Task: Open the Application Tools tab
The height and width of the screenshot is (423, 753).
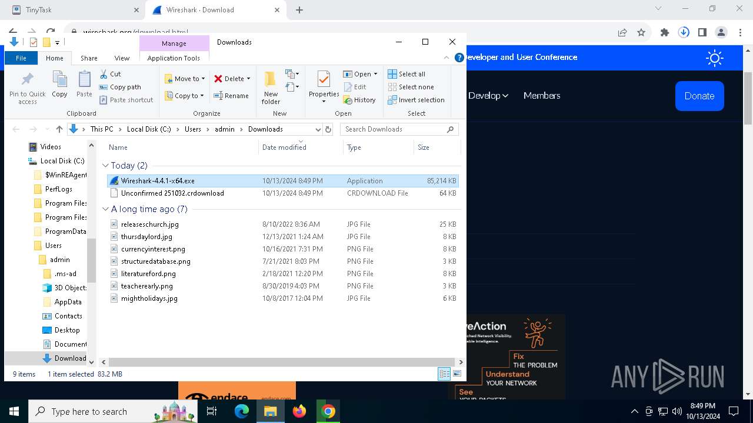Action: pos(174,58)
